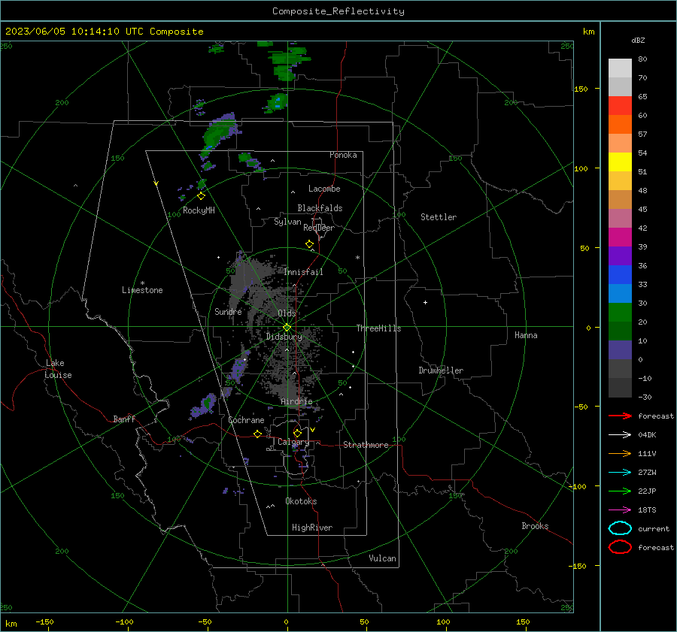Select the light gray 70–80 dBZ swatch
Viewport: 677px width, 632px height.
point(620,68)
